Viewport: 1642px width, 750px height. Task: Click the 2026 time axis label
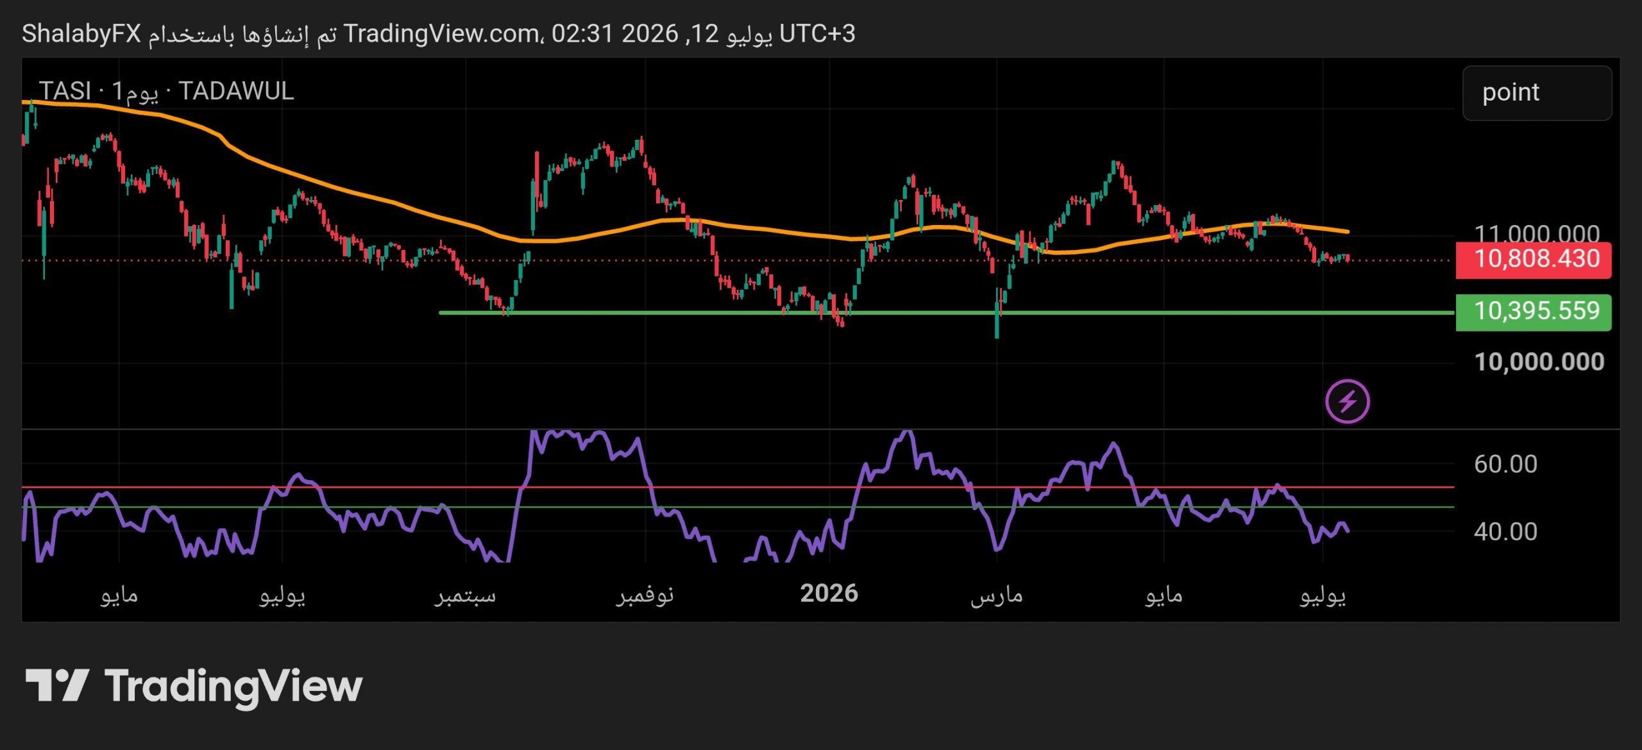[829, 593]
